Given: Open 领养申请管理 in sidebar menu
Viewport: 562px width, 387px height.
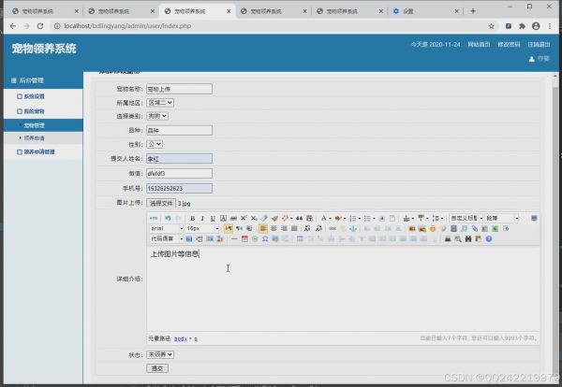Looking at the screenshot, I should [38, 151].
